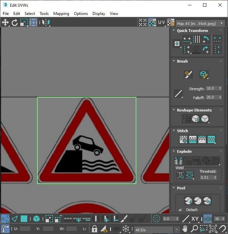This screenshot has height=234, width=228.
Task: Click Space Vertically in Quick Transform
Action: (x=217, y=50)
